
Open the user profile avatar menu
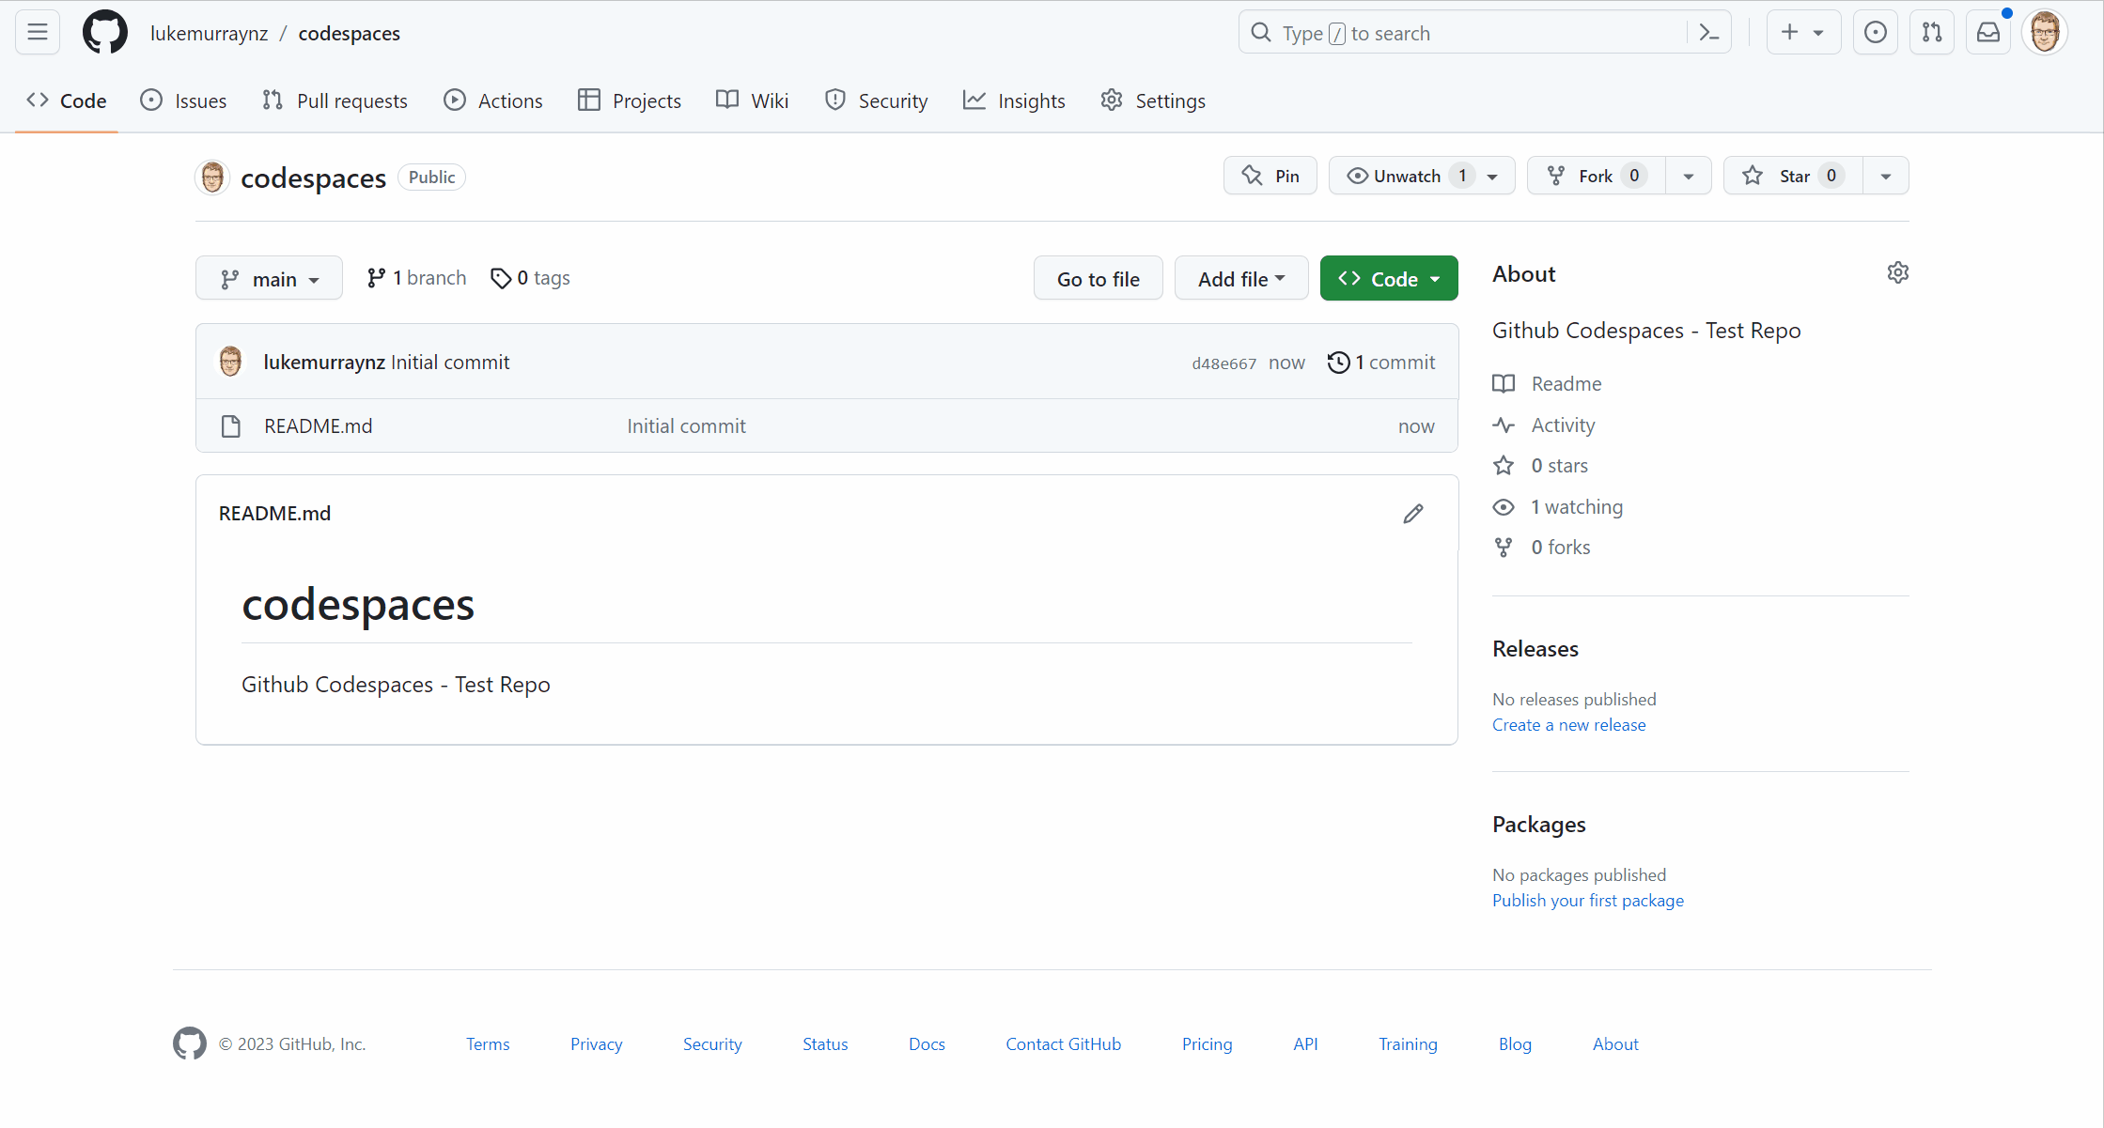[2044, 33]
